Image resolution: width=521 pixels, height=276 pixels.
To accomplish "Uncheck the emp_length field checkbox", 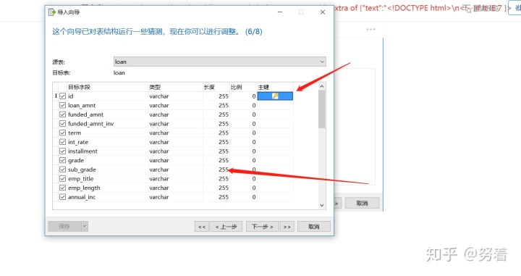I will tap(62, 188).
